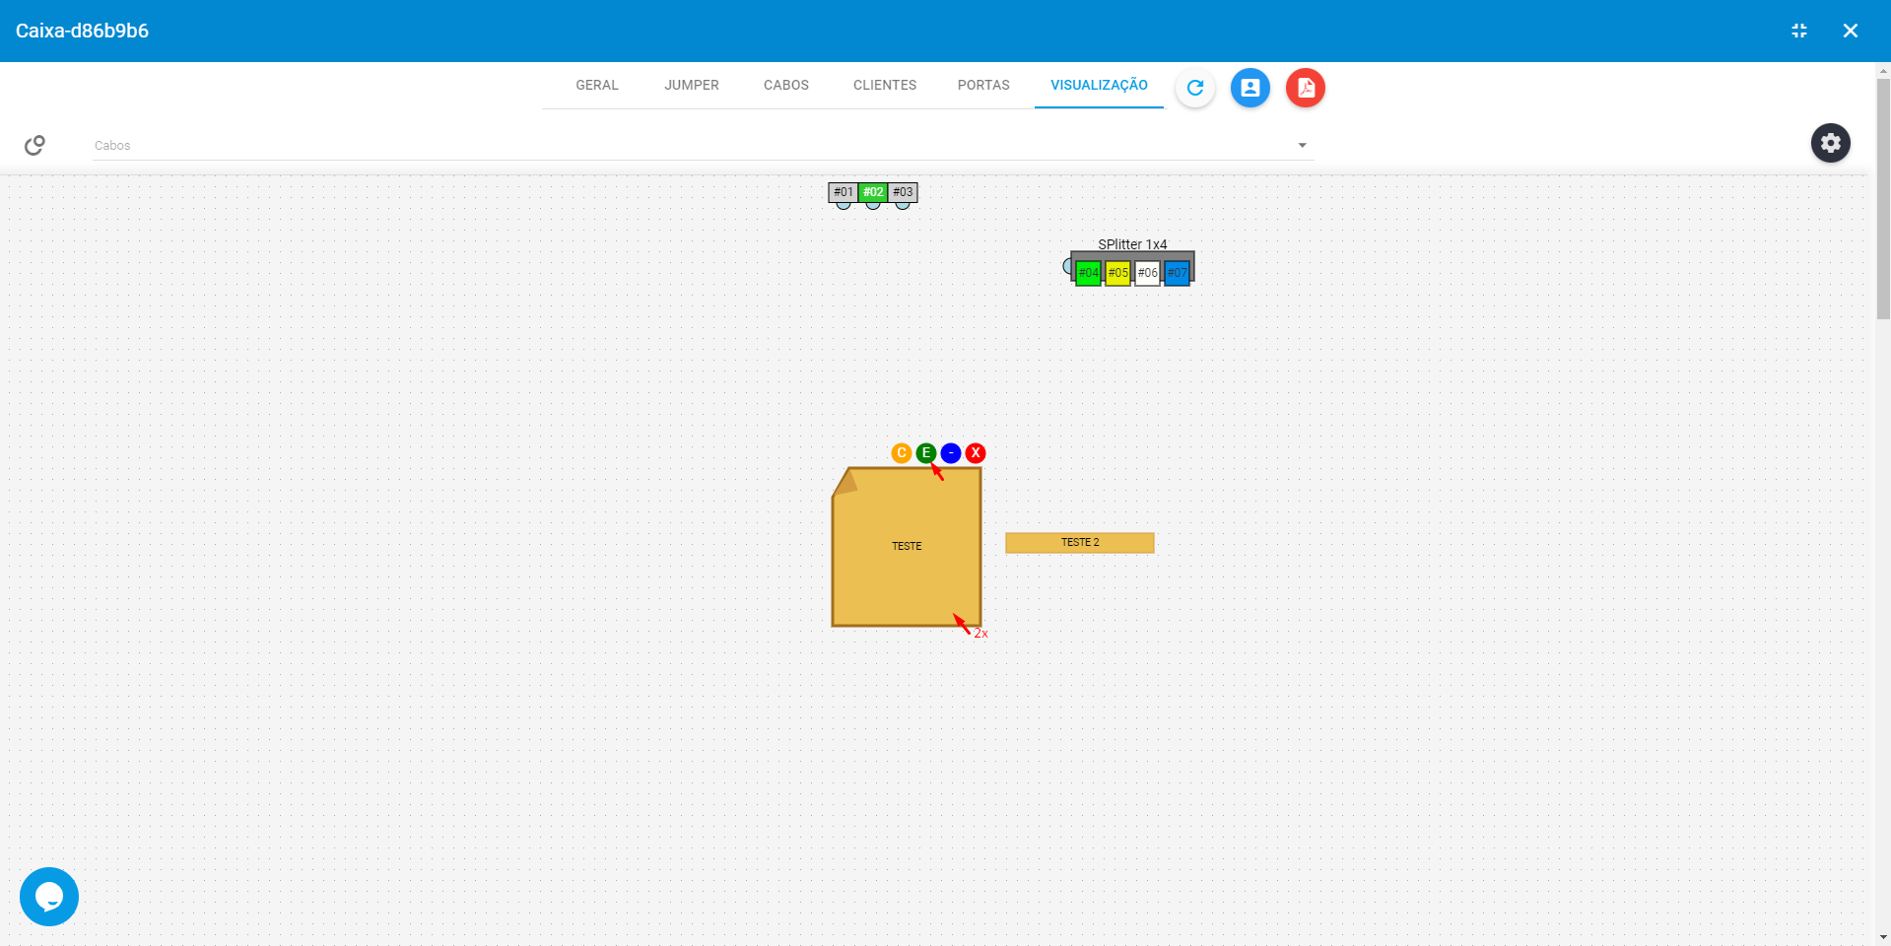Viewport: 1891px width, 946px height.
Task: Click the SPlitter 1x4 label
Action: point(1132,244)
